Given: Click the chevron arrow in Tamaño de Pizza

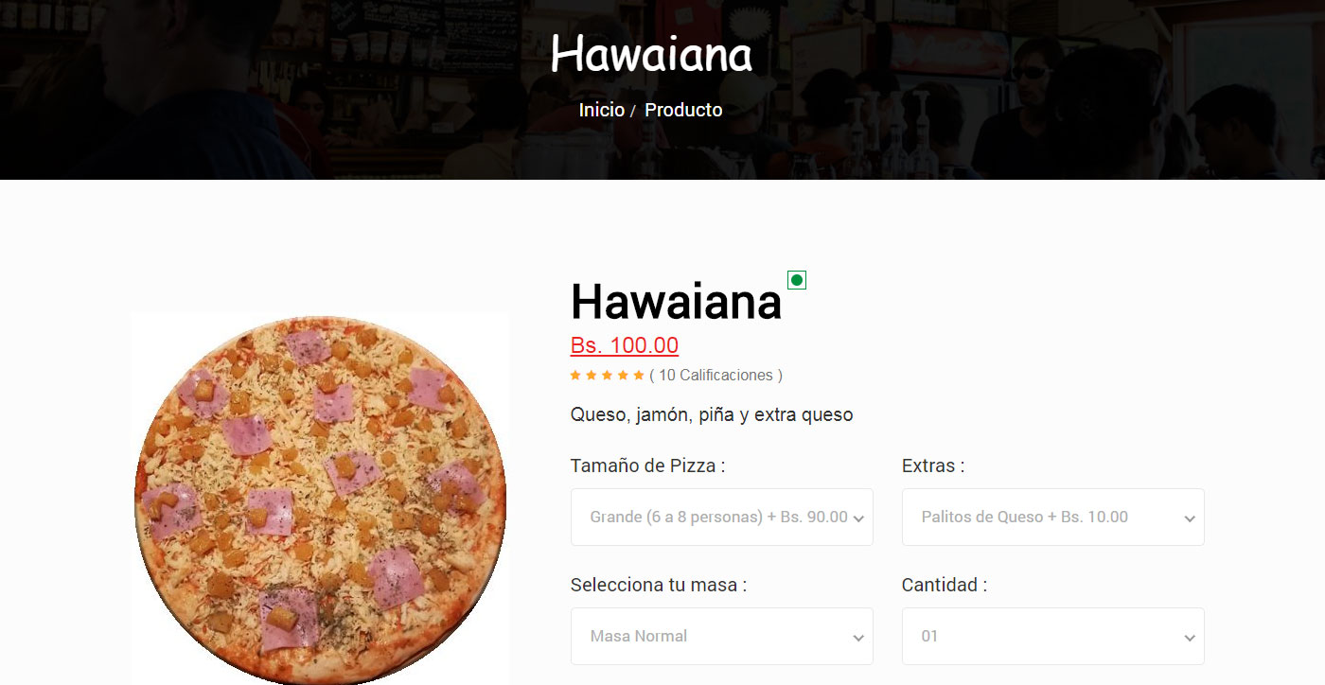Looking at the screenshot, I should click(x=858, y=518).
